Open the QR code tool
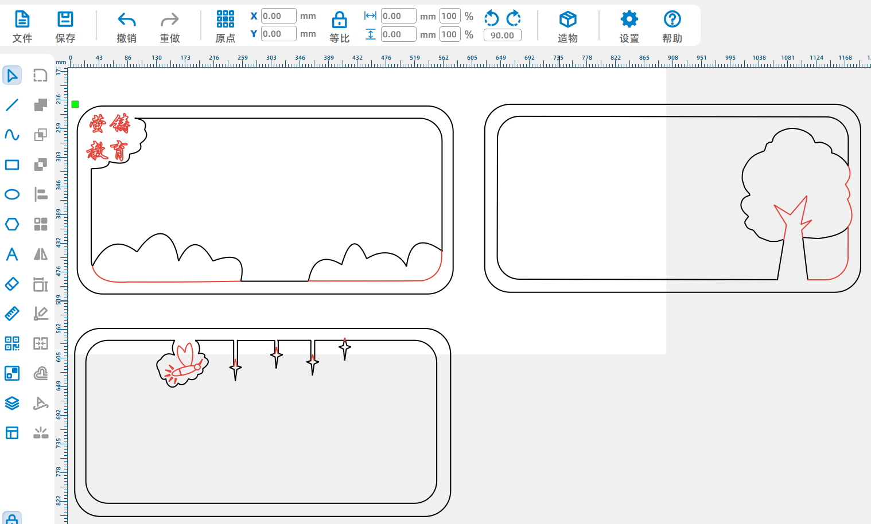 point(12,343)
